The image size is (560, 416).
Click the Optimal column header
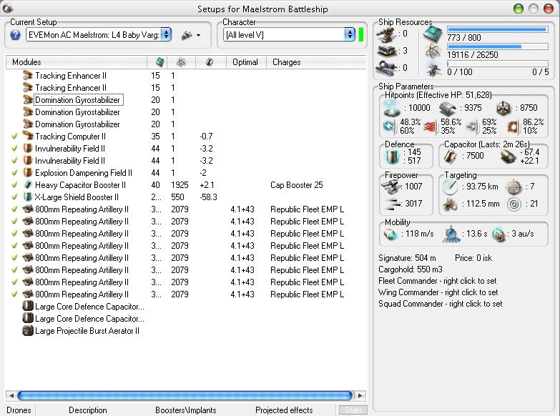point(245,62)
